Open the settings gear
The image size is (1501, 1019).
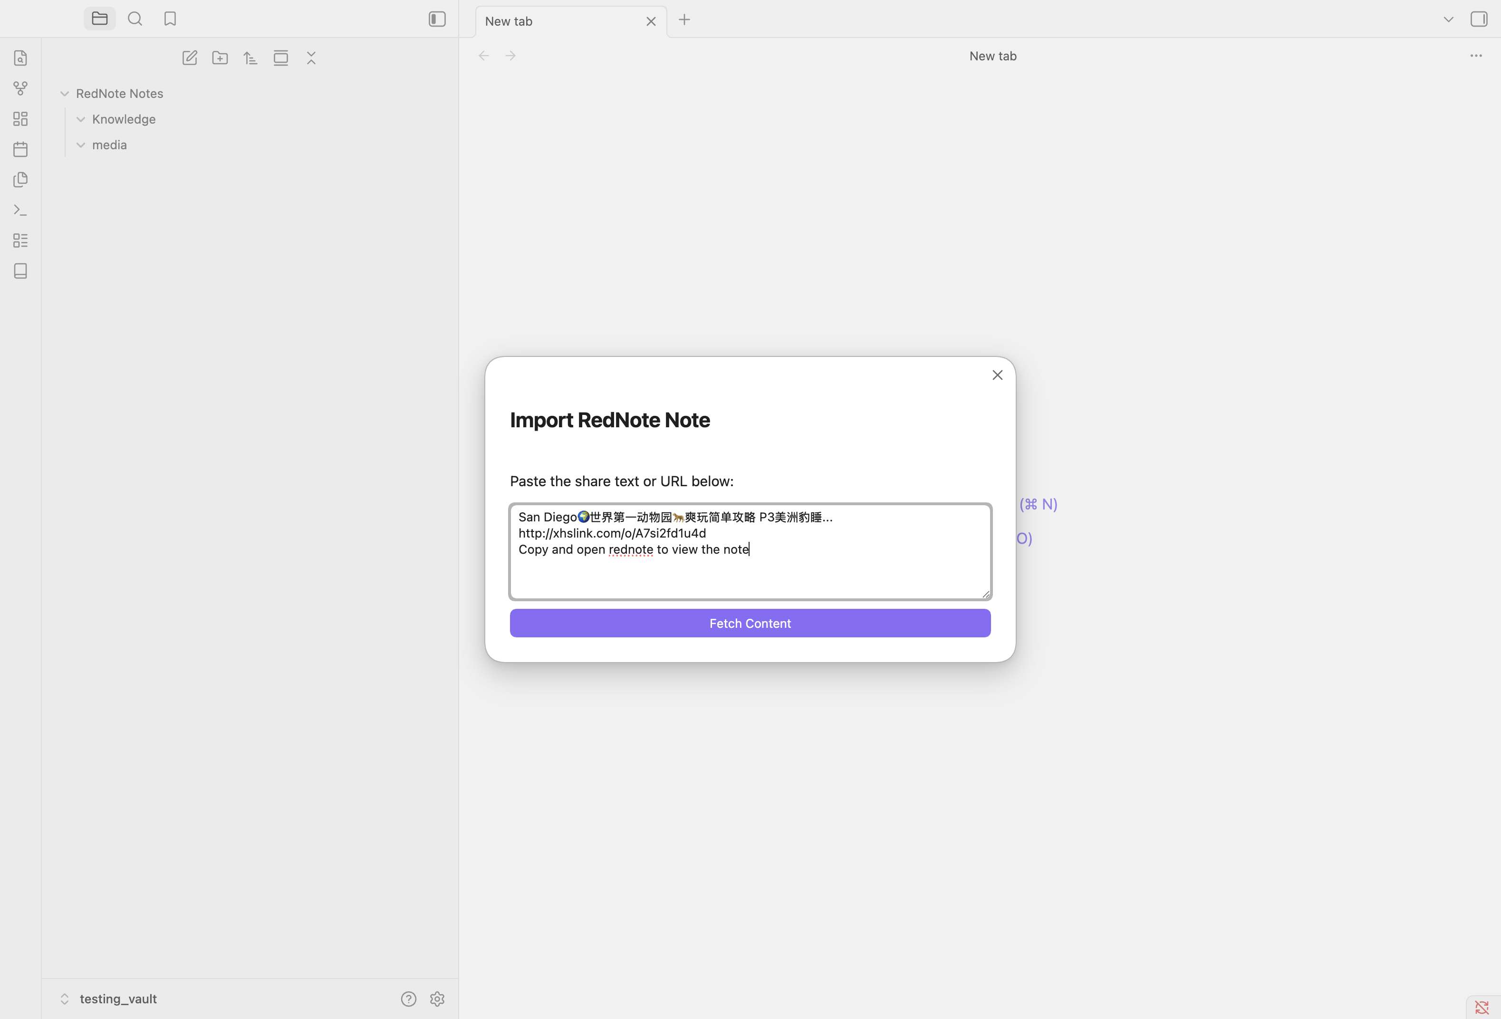437,999
